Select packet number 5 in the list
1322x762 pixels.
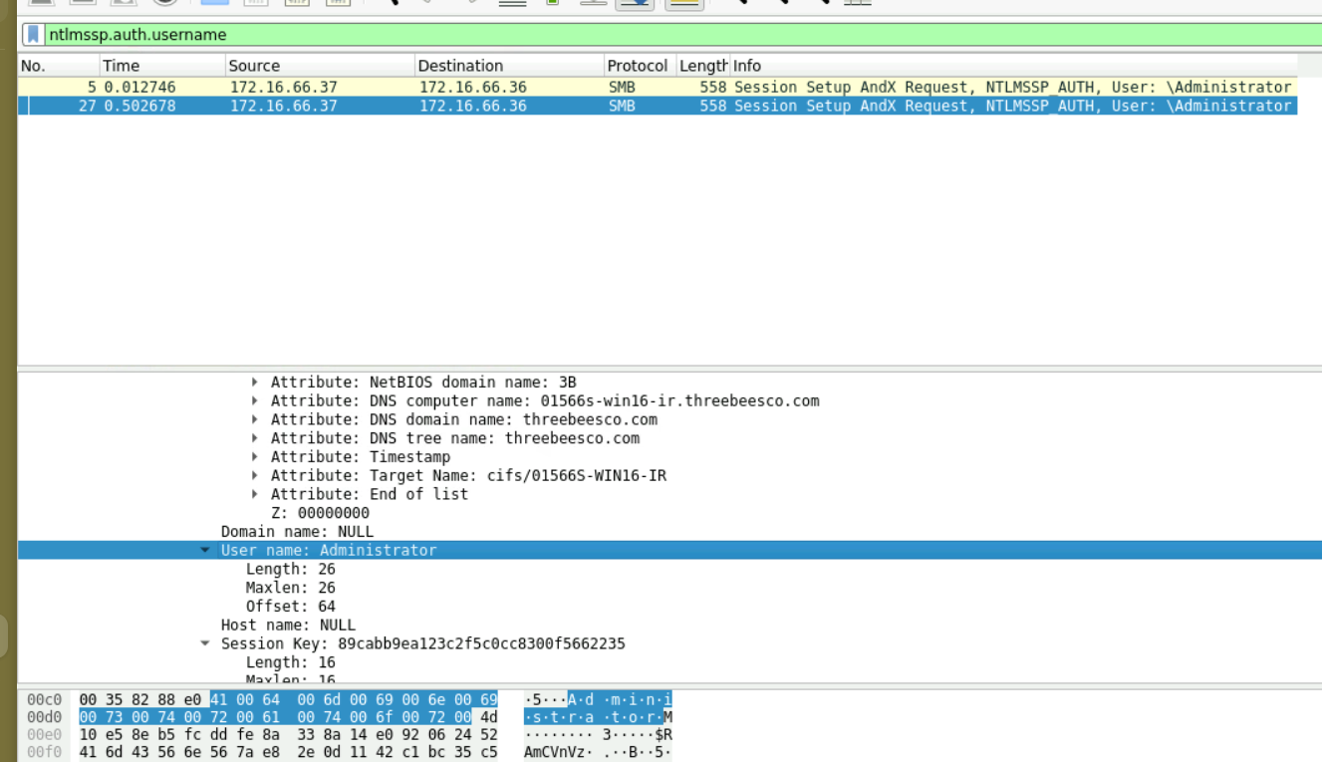click(398, 87)
